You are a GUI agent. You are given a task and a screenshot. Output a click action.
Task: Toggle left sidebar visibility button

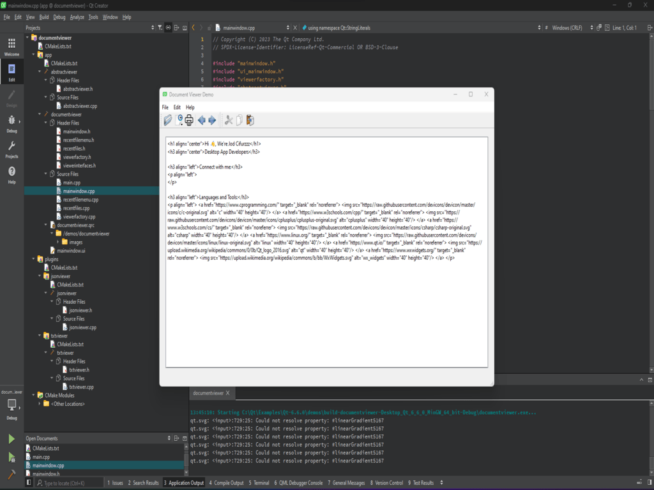(x=29, y=482)
